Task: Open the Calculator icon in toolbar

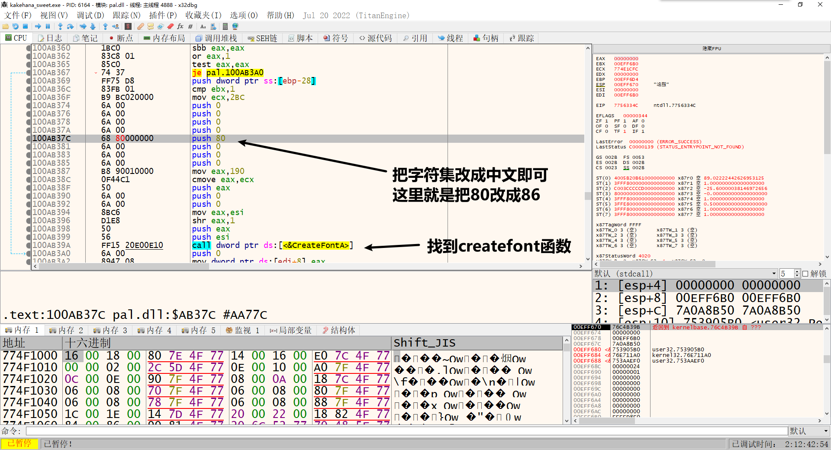Action: [x=225, y=26]
